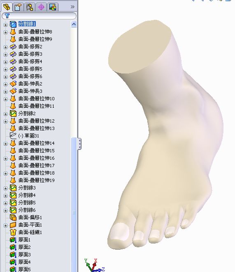Expand the 分割線2 feature
This screenshot has height=272, width=235.
(x=5, y=114)
